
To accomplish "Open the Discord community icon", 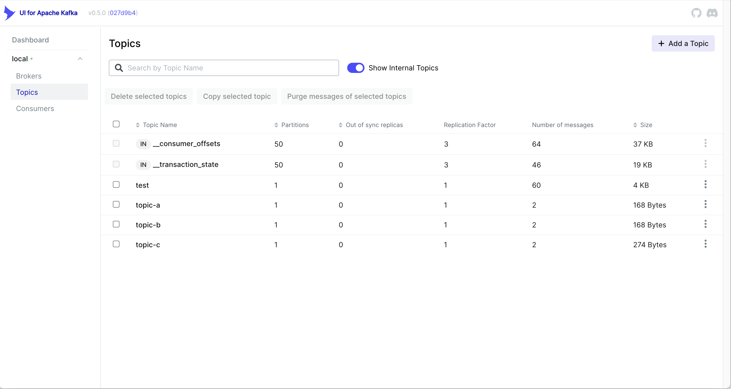I will pyautogui.click(x=712, y=13).
